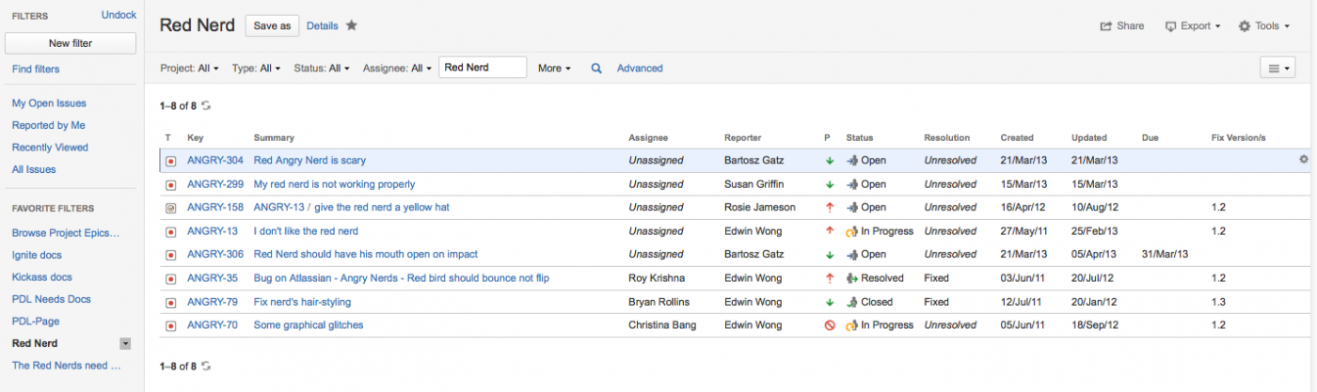The image size is (1317, 392).
Task: Open issue ANGRY-306 key link
Action: 215,255
